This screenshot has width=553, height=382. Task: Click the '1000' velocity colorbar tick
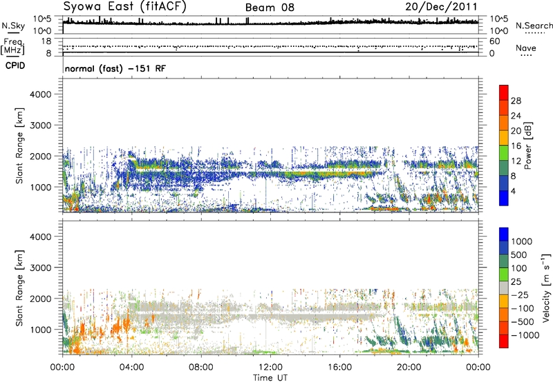click(521, 241)
